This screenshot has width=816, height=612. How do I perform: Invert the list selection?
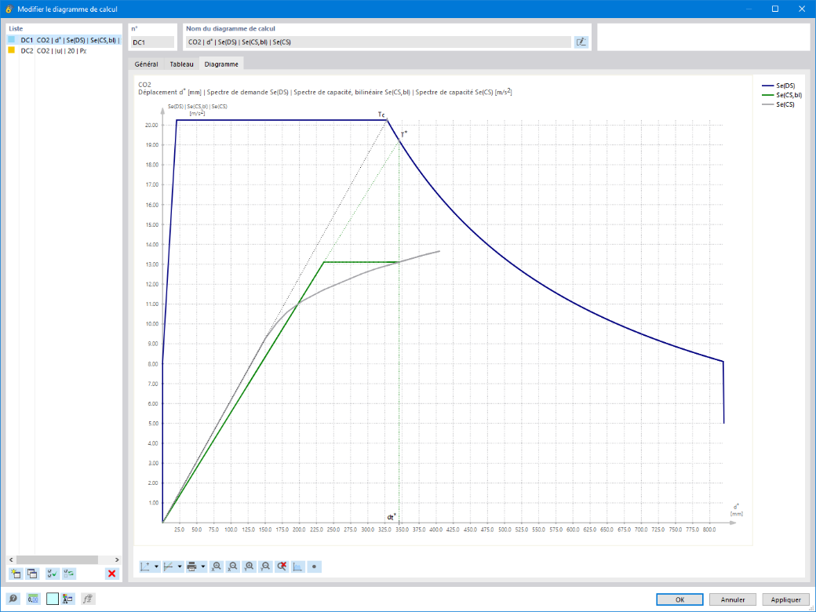coord(69,574)
